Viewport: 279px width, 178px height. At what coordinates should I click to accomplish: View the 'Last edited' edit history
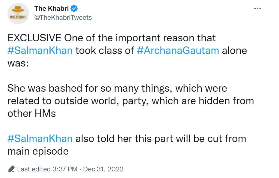[34, 169]
